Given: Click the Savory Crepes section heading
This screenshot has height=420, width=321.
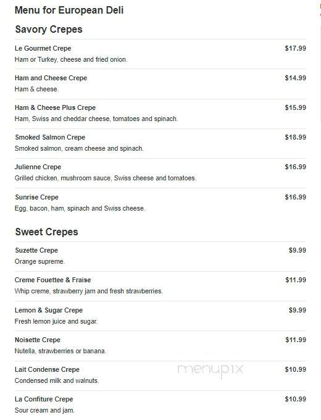Looking at the screenshot, I should (49, 30).
